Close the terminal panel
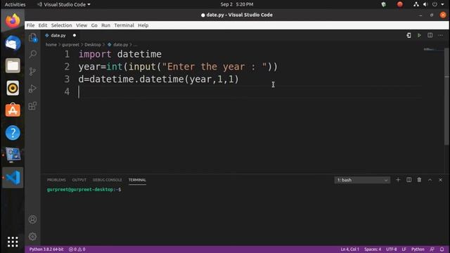450x253 pixels. coord(441,180)
